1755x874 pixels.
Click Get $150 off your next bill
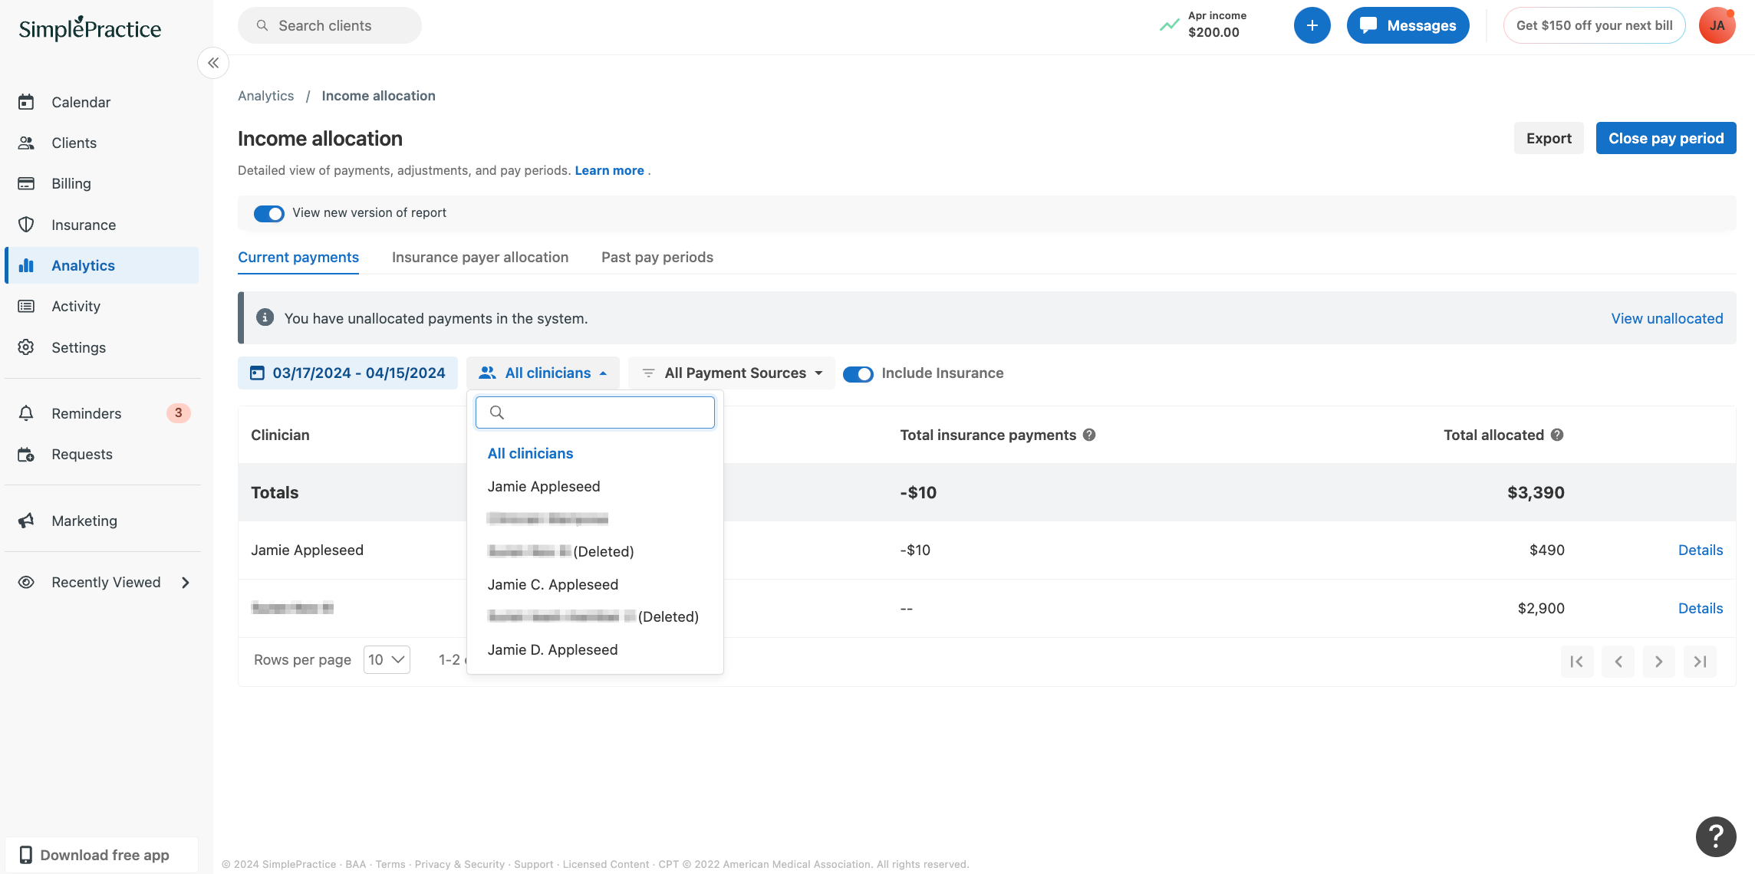[x=1594, y=25]
